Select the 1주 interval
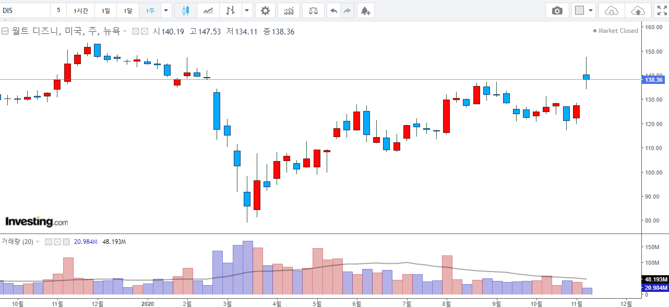Screen dimensions: 669x307 (x=150, y=10)
